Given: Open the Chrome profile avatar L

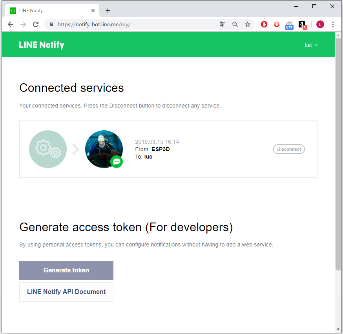Looking at the screenshot, I should point(320,24).
